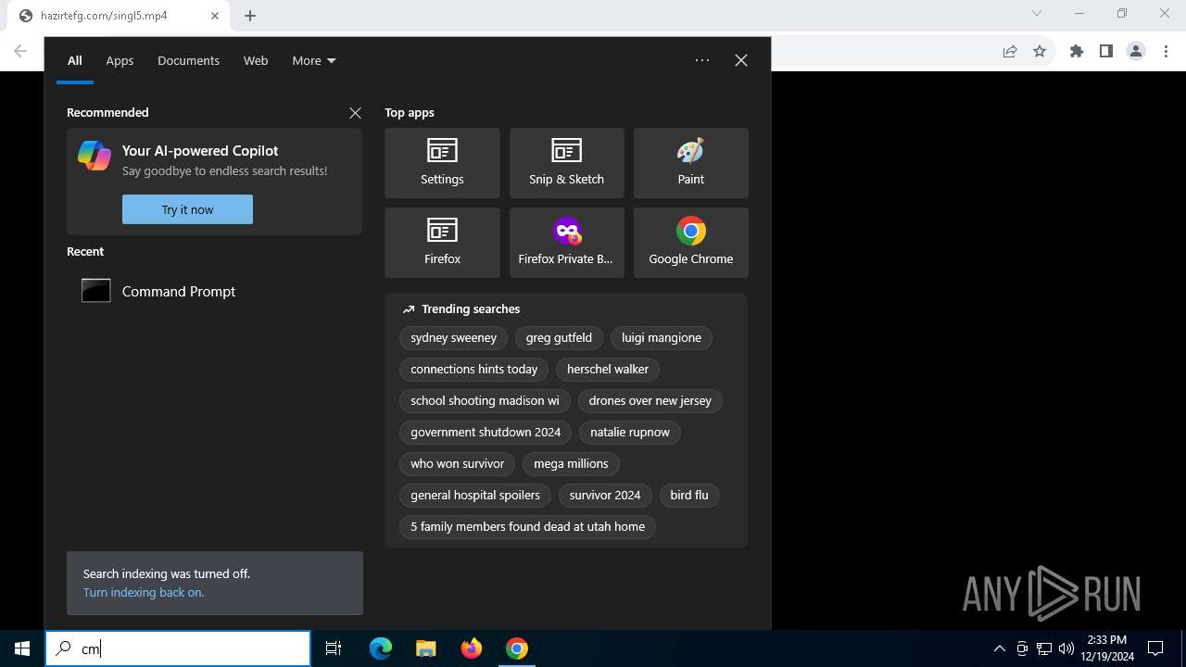1186x667 pixels.
Task: Open network status tray icon
Action: pos(1044,648)
